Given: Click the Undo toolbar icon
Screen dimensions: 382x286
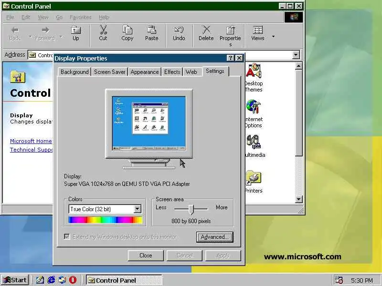Looking at the screenshot, I should tap(179, 30).
